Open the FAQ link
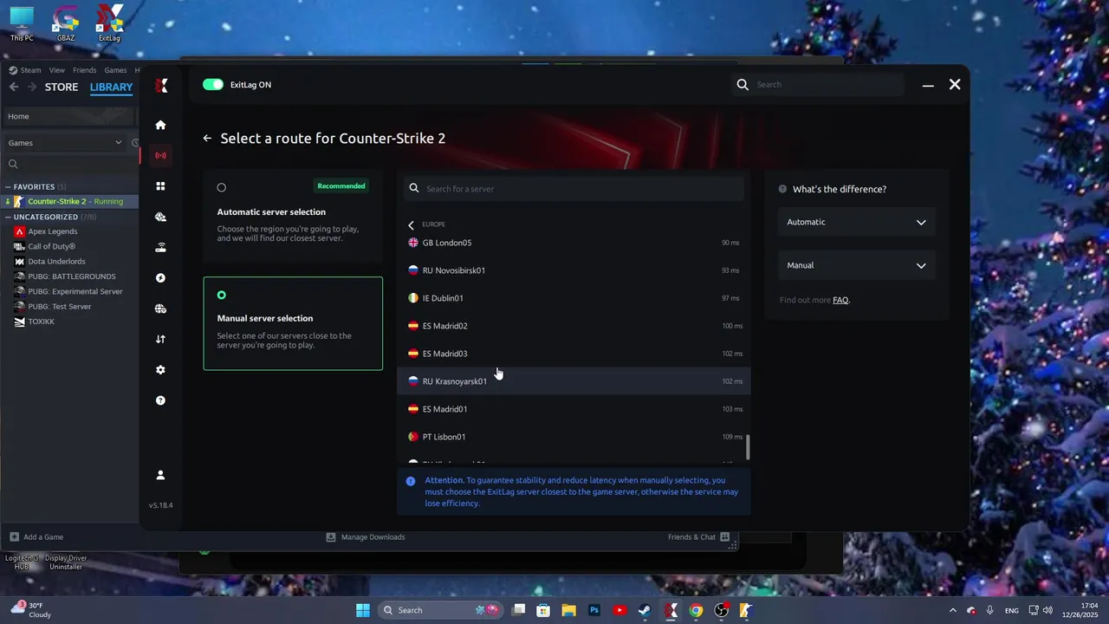The image size is (1109, 624). click(x=840, y=300)
